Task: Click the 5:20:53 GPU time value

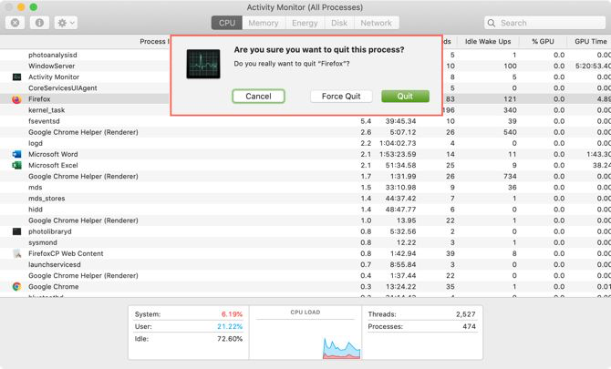Action: [x=593, y=66]
